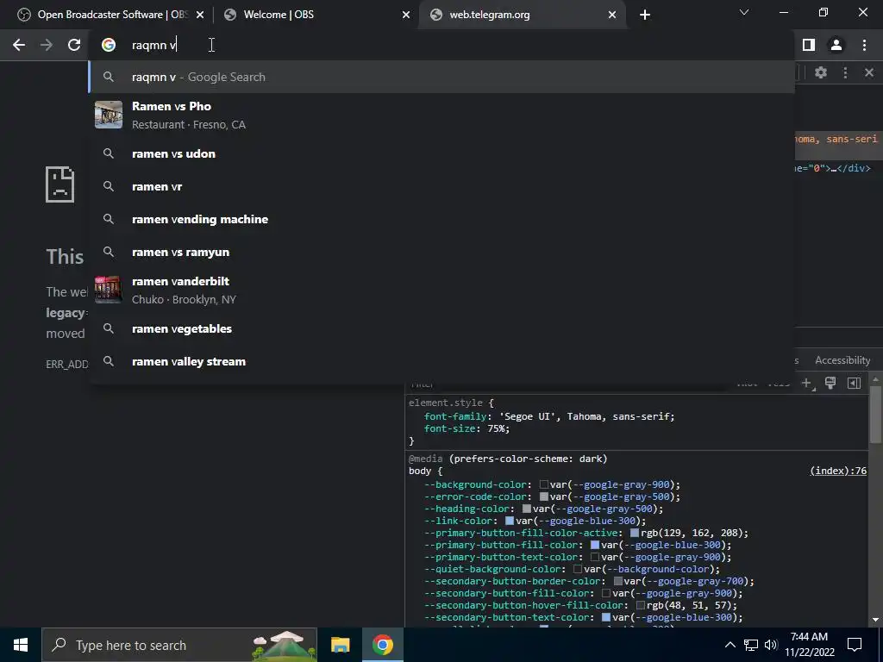This screenshot has height=662, width=883.
Task: Select 'raqmn v - Google Search' suggestion
Action: coord(441,77)
